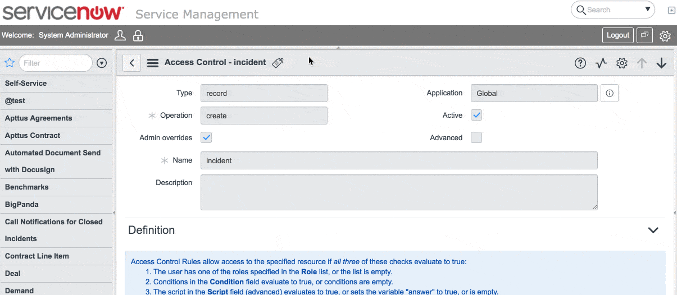This screenshot has height=295, width=677.
Task: Expand the navigator filter options arrow
Action: tap(102, 63)
